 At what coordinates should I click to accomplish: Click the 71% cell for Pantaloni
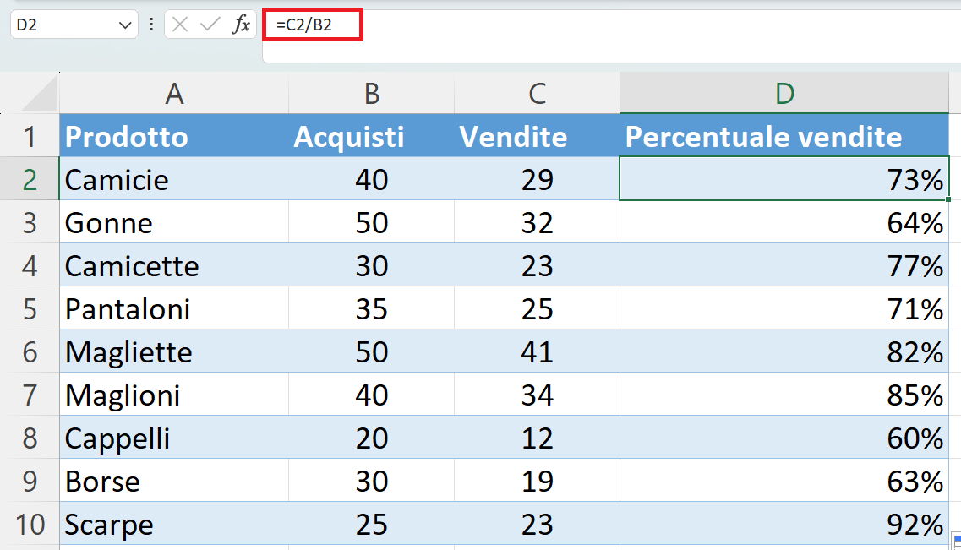point(784,308)
